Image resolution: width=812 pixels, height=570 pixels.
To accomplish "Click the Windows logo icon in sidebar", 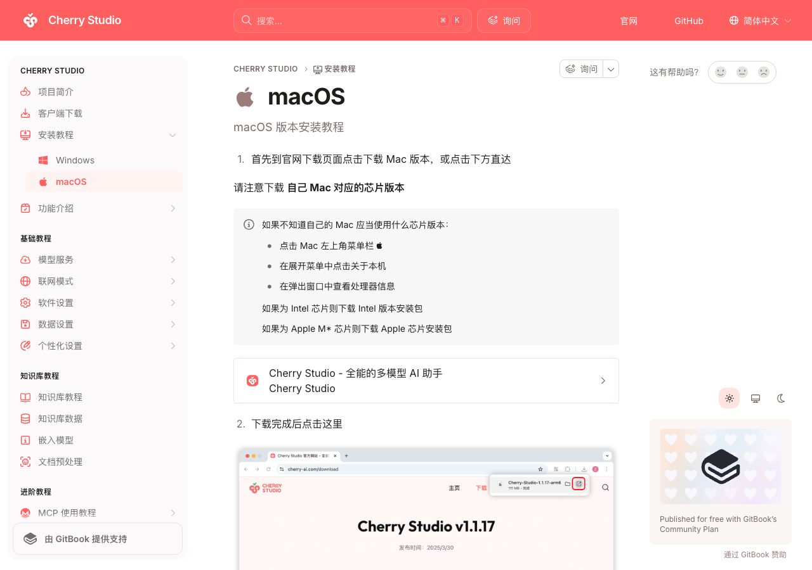I will (x=43, y=160).
